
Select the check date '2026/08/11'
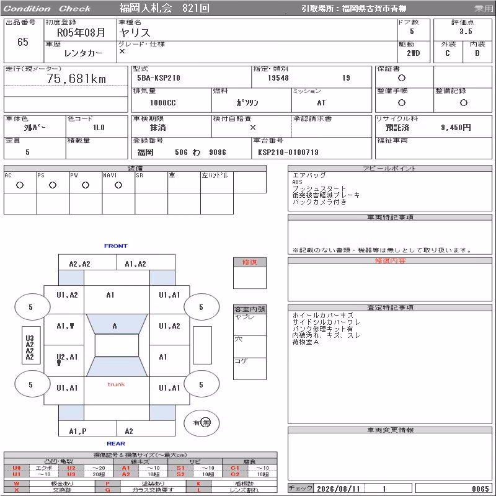click(338, 489)
